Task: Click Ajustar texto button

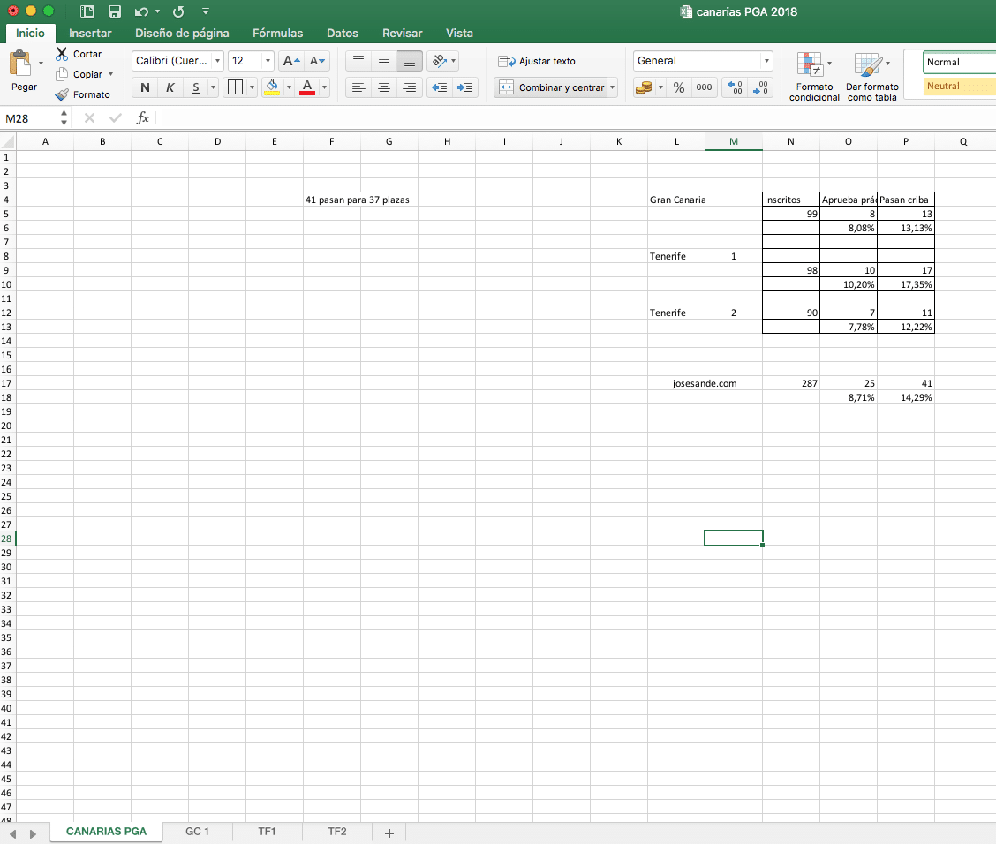Action: (537, 61)
